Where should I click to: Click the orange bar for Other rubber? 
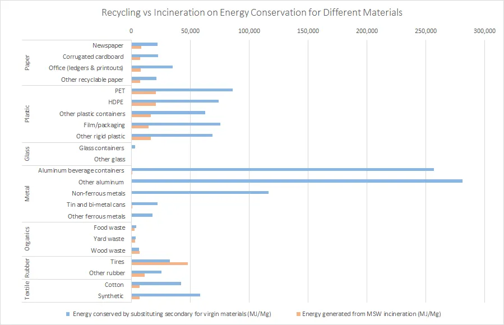tap(138, 275)
